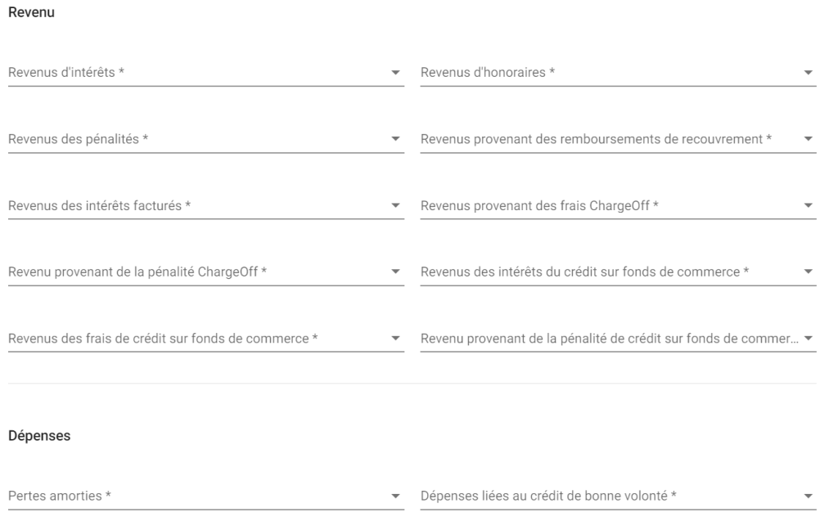Open the Revenus des pénalités select field
The image size is (838, 521).
point(205,140)
